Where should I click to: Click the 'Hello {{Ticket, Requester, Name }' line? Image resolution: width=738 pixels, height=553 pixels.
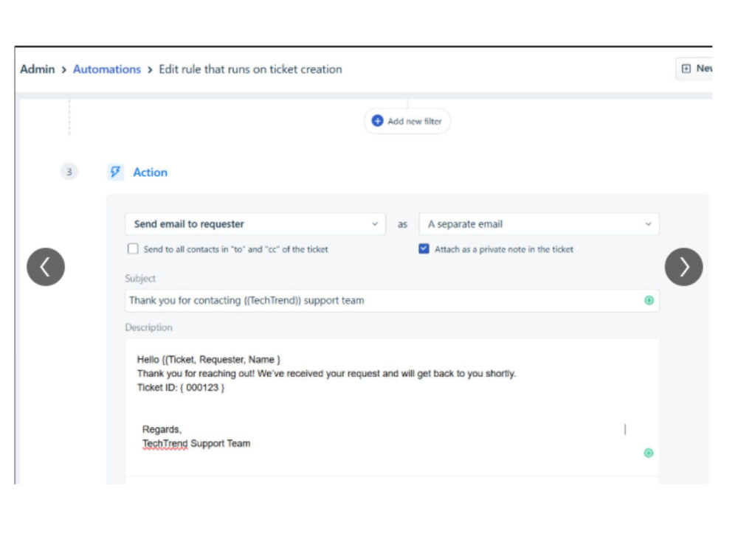209,360
